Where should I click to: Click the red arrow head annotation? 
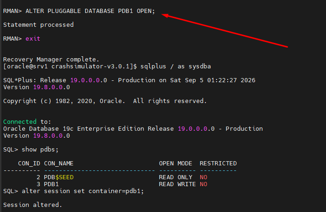(x=165, y=15)
